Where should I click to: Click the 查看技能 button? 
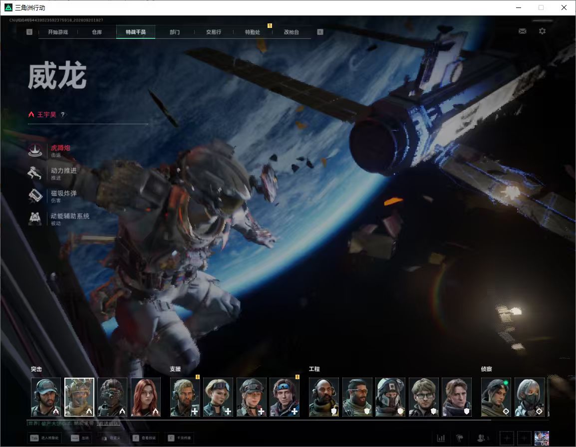(144, 438)
